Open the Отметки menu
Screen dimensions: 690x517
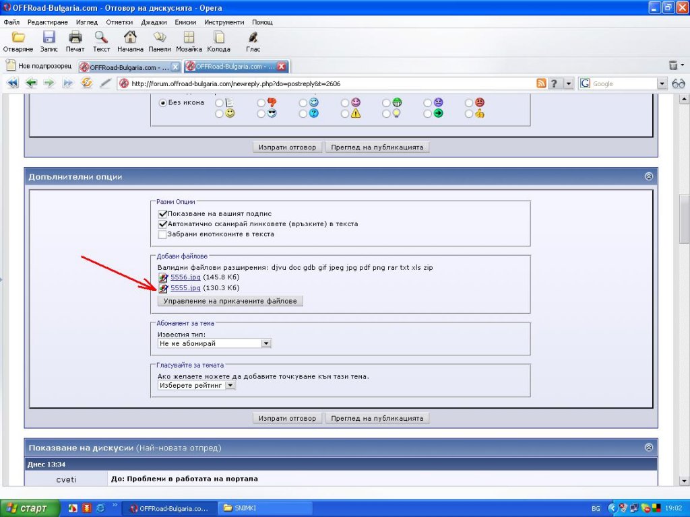click(119, 22)
